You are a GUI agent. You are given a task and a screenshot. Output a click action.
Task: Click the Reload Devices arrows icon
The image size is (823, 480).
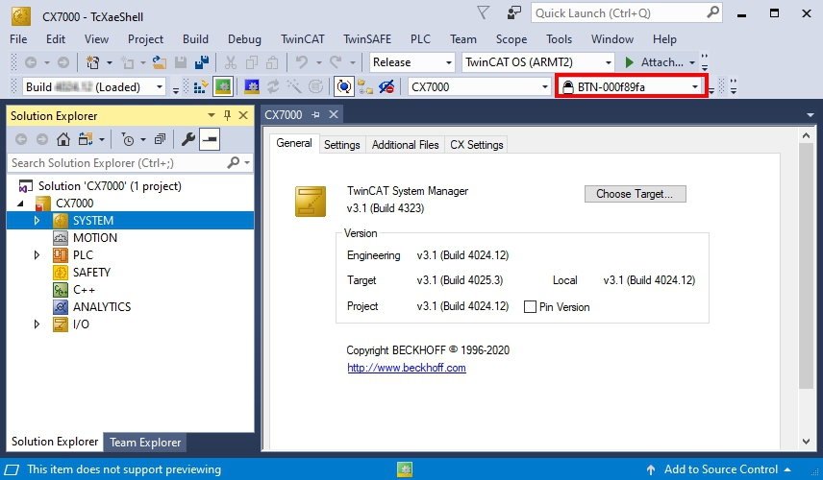point(273,87)
